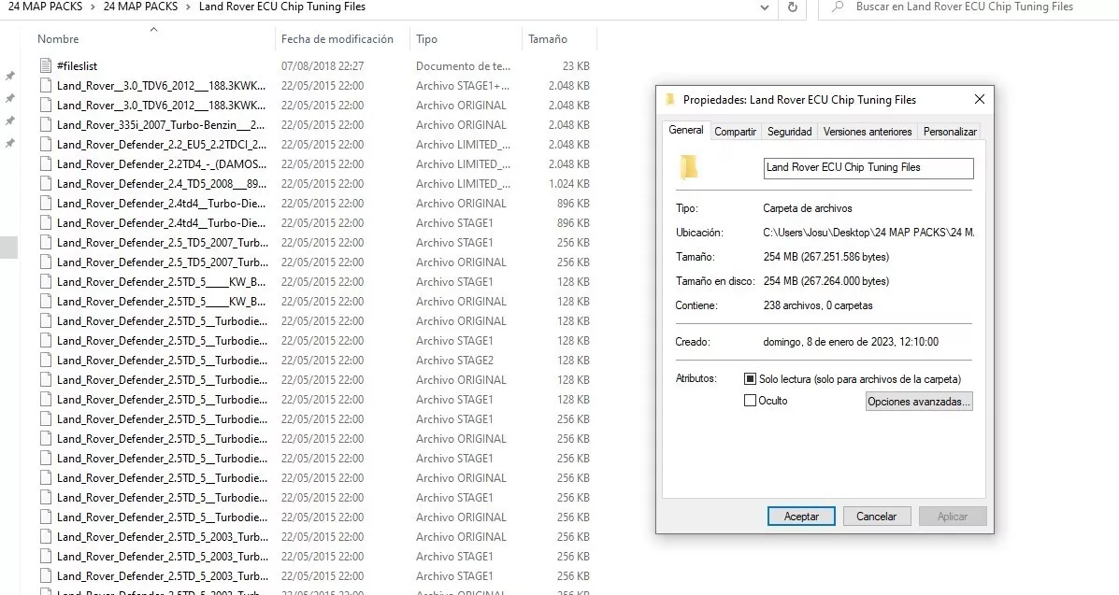1119x595 pixels.
Task: Click the second pinned quick access pin icon
Action: [x=10, y=98]
